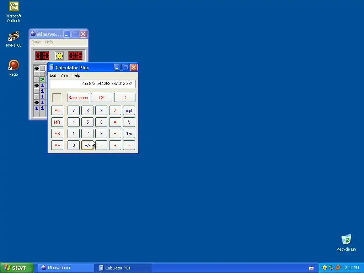Click the division slash button
This screenshot has height=273, width=364.
point(115,111)
